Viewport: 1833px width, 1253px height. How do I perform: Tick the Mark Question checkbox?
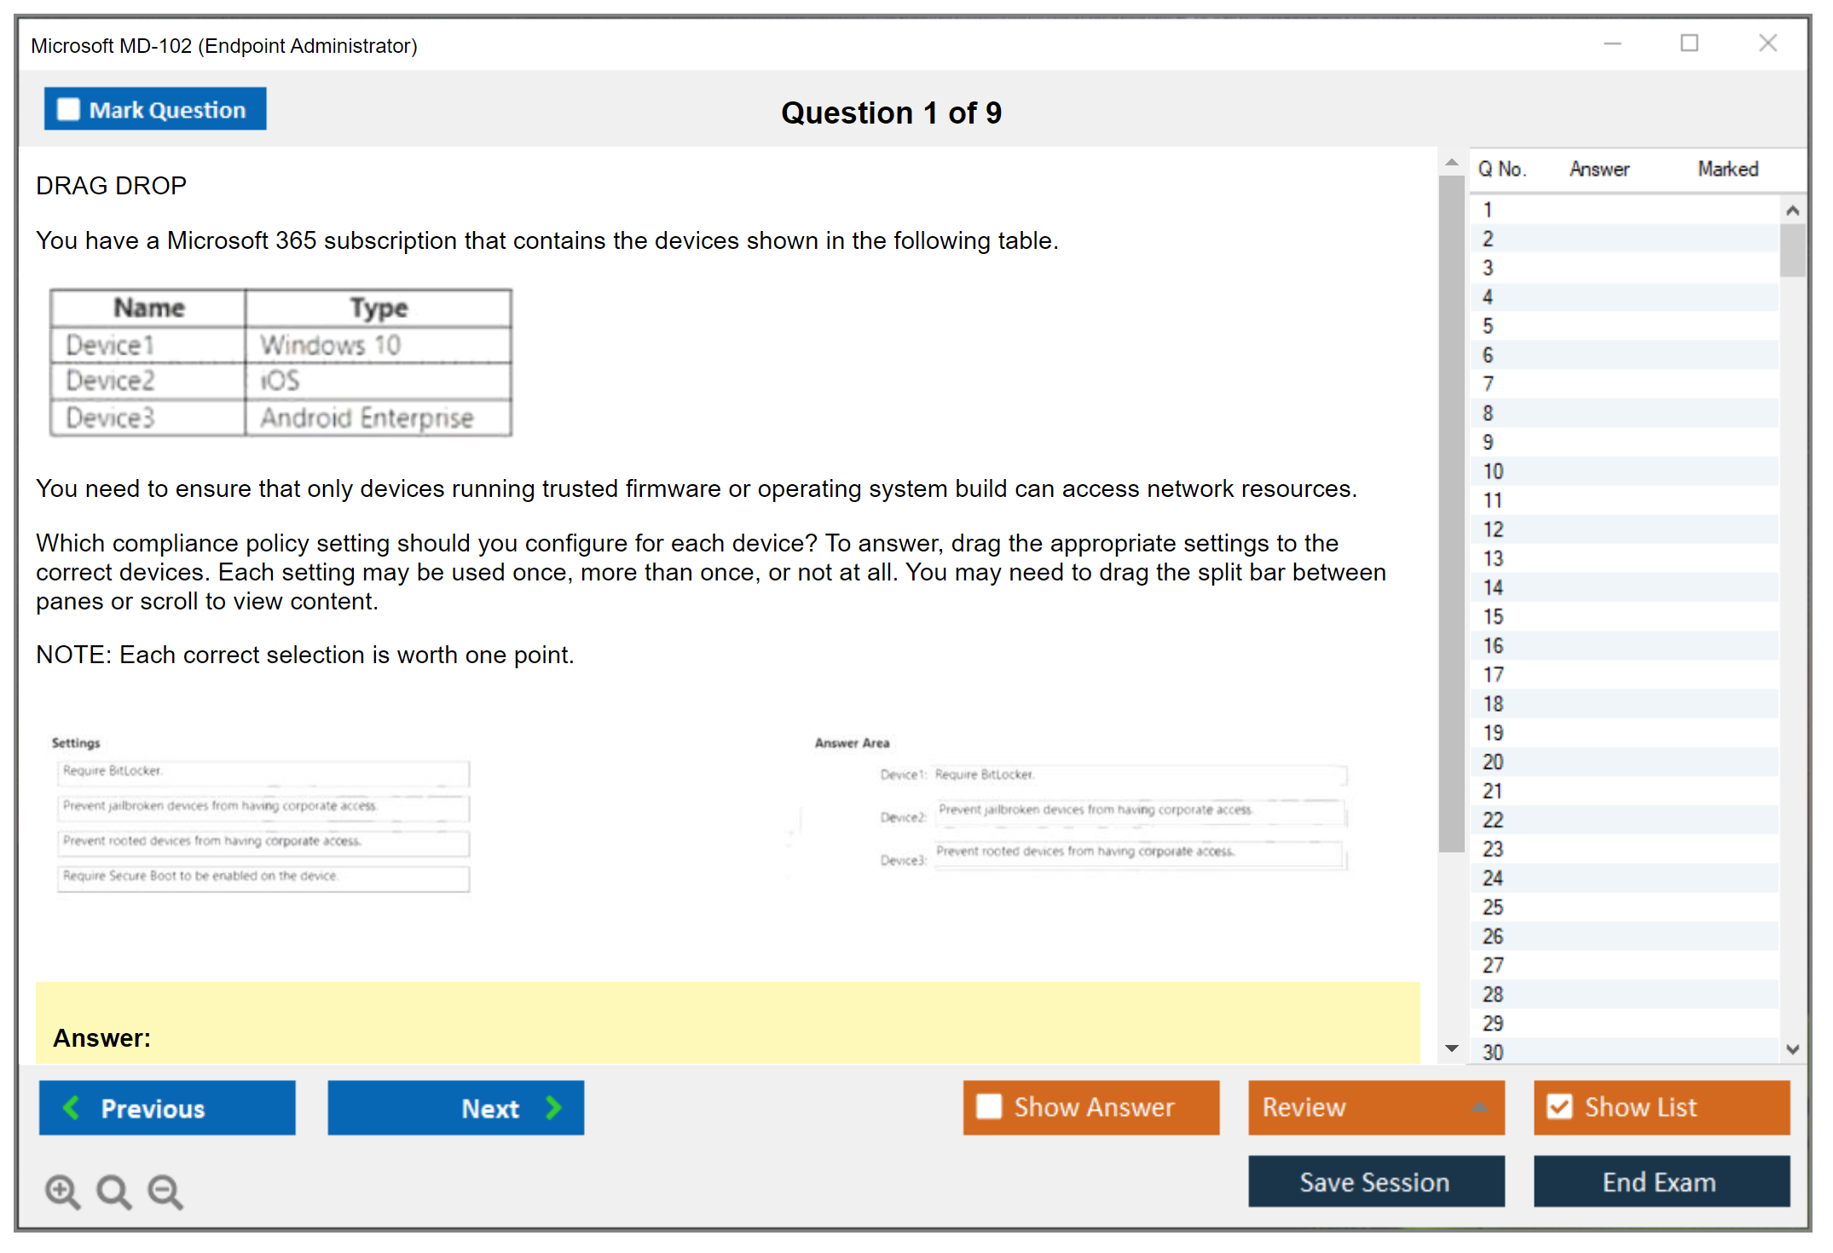tap(68, 110)
